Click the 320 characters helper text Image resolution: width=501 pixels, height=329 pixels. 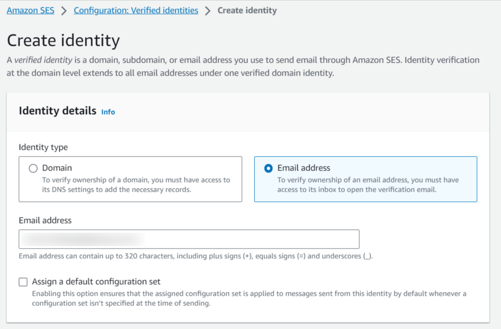tap(195, 256)
